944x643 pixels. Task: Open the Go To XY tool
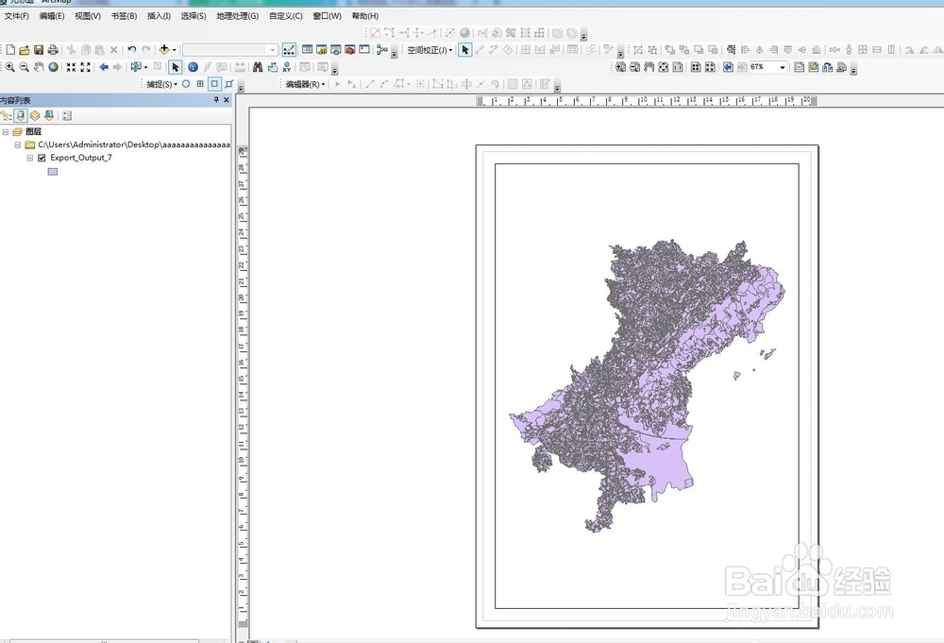tap(287, 67)
